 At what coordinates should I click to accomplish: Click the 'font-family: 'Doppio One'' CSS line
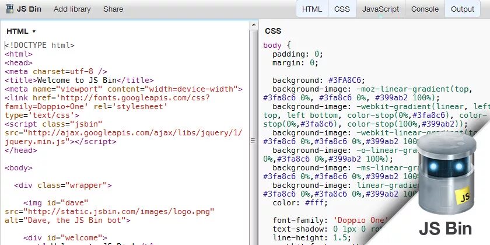coord(330,220)
